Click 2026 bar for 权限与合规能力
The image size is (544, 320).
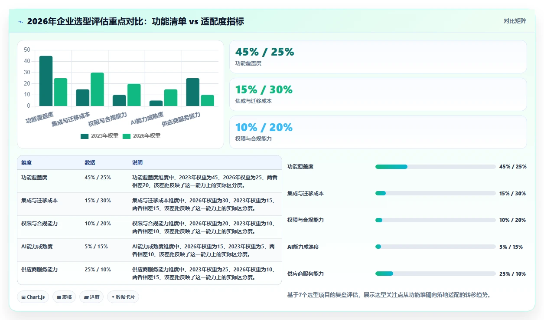tap(134, 95)
